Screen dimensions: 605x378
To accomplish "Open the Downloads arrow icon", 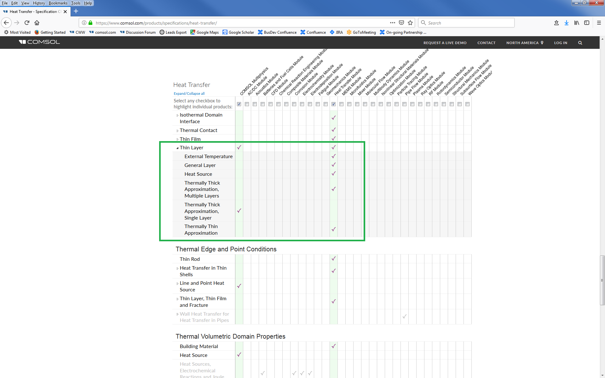I will (566, 23).
